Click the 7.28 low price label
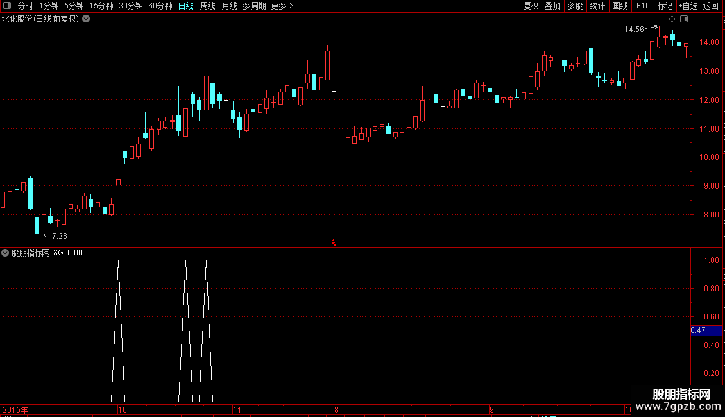Image resolution: width=725 pixels, height=417 pixels. point(60,236)
